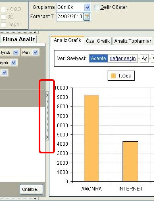The image size is (154, 201).
Task: Click the T.Oda legend color swatch
Action: tap(113, 76)
